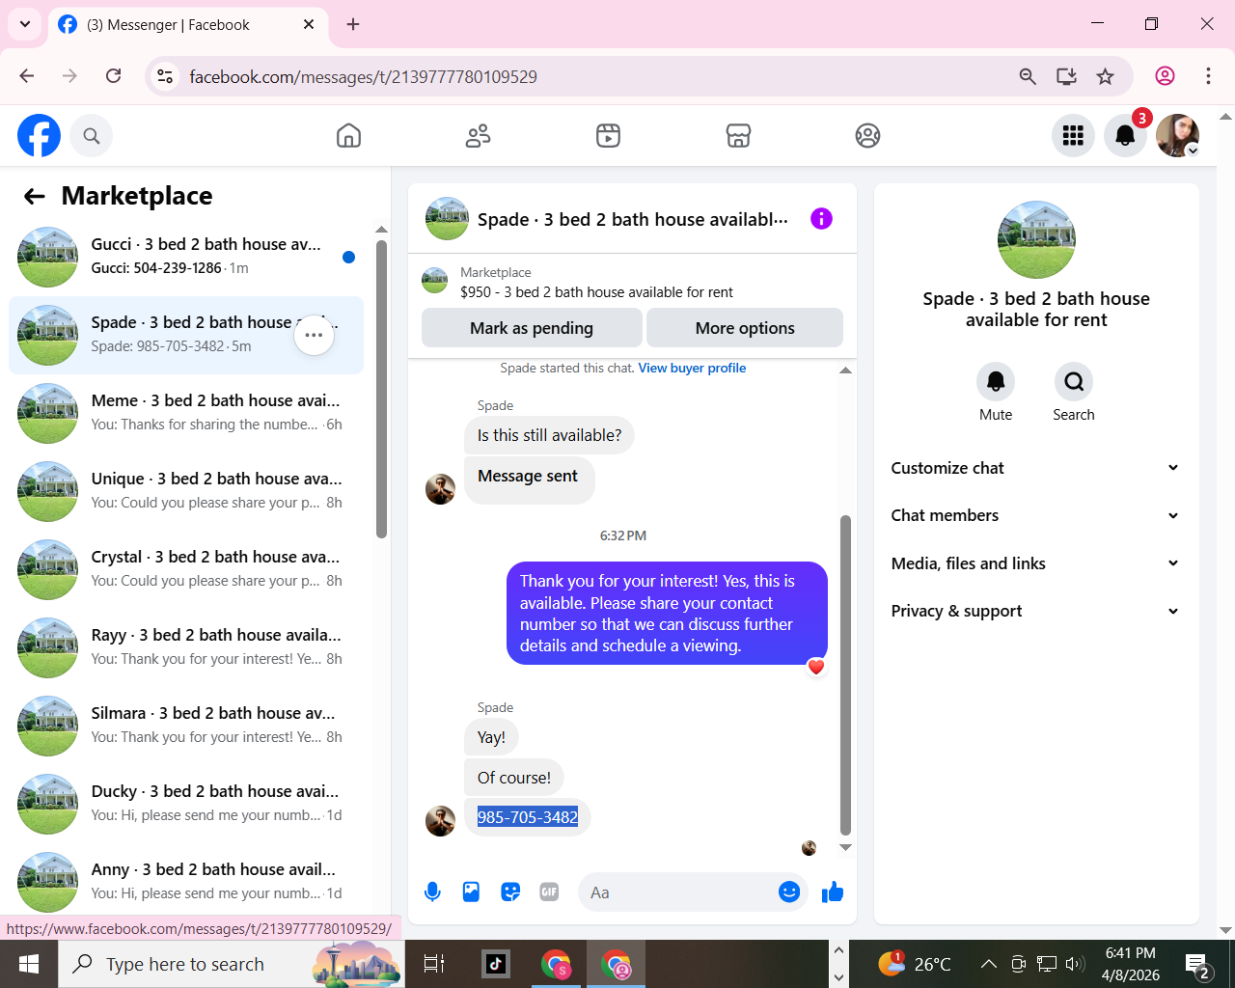Choose a sticker in composer

pos(510,892)
